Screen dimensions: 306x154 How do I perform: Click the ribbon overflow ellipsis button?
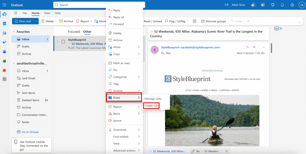[248, 21]
